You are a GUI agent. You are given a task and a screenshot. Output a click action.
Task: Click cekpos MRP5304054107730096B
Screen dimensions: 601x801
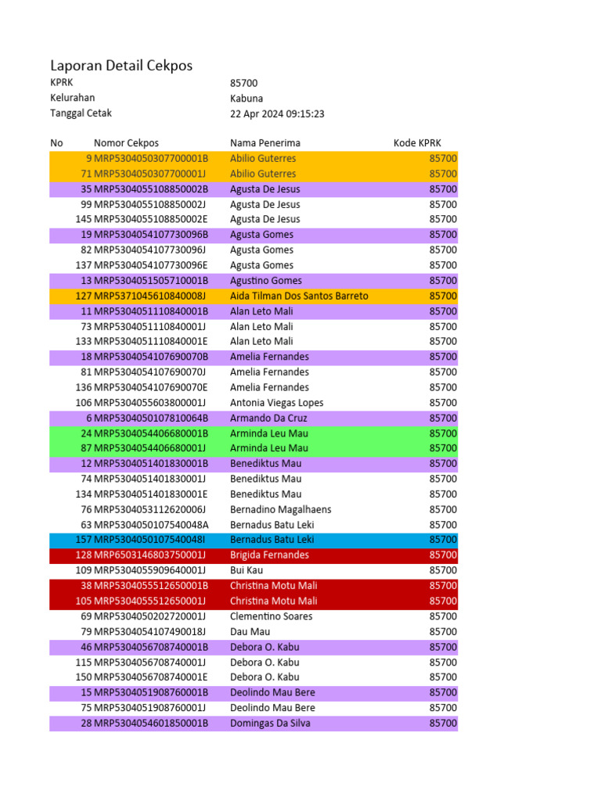click(151, 235)
